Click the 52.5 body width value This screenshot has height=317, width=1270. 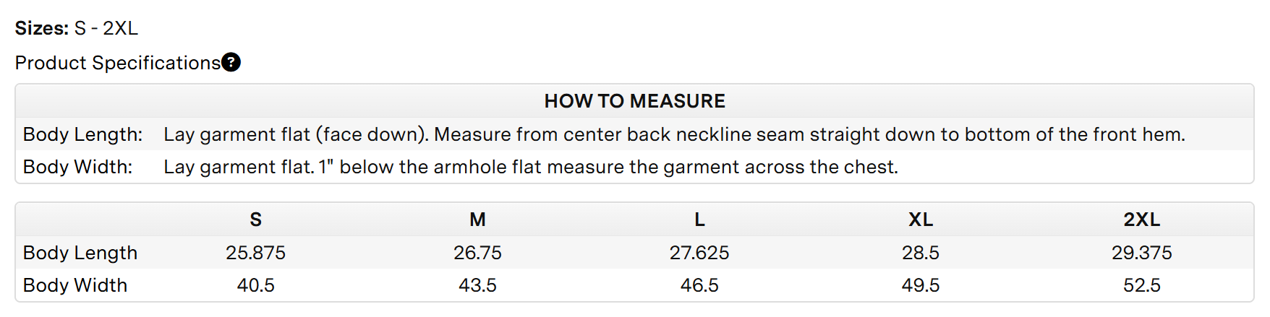tap(1142, 285)
